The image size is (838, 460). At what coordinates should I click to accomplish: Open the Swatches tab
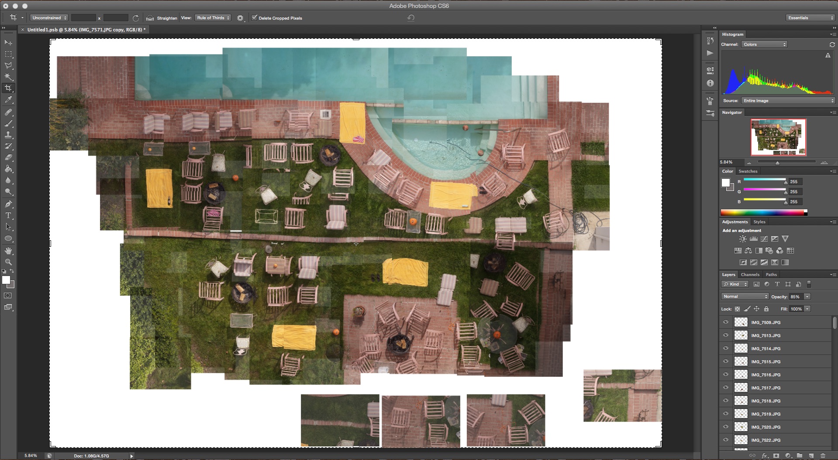748,171
